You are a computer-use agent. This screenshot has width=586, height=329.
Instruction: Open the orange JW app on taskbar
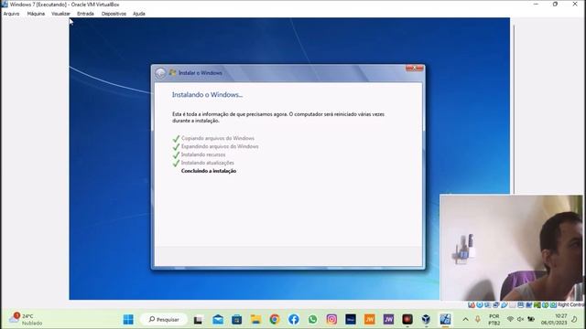370,320
